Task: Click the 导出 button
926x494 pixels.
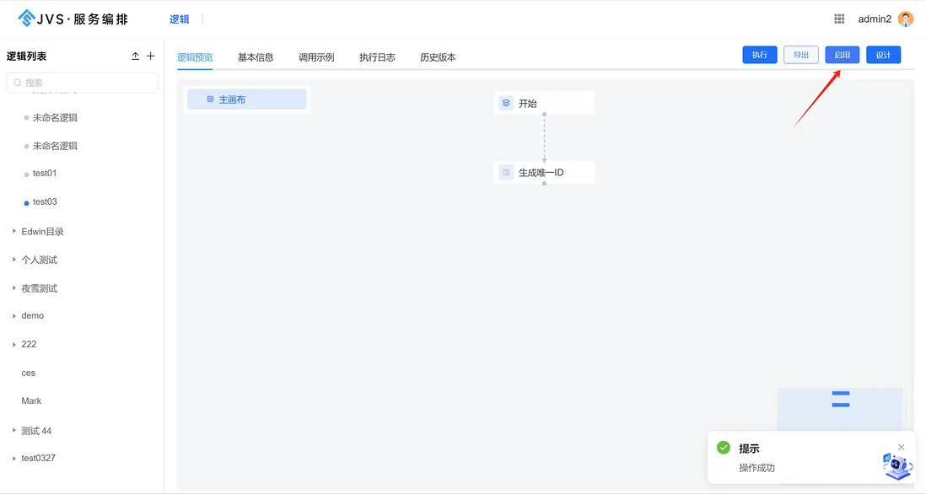Action: [x=801, y=55]
